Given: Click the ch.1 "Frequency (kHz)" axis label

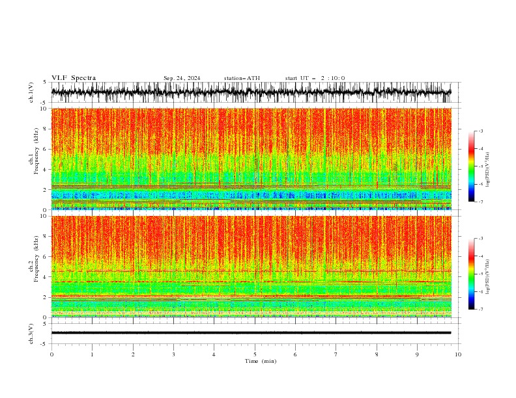Looking at the screenshot, I should [x=36, y=151].
